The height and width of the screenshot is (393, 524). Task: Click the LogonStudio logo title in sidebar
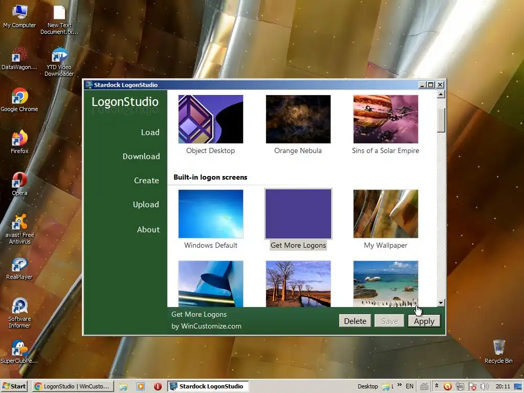pos(125,102)
